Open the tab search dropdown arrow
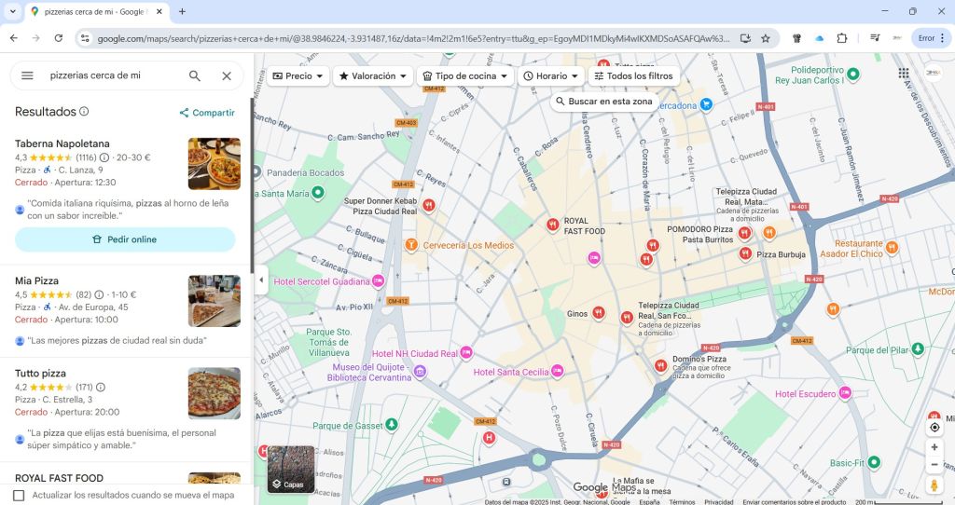Image resolution: width=955 pixels, height=505 pixels. 12,11
